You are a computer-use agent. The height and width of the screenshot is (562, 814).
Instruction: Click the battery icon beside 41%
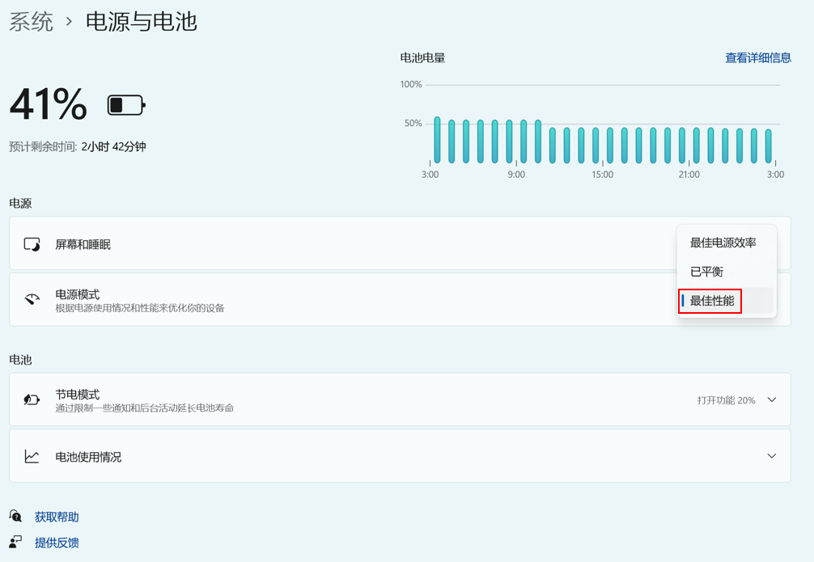click(x=126, y=105)
